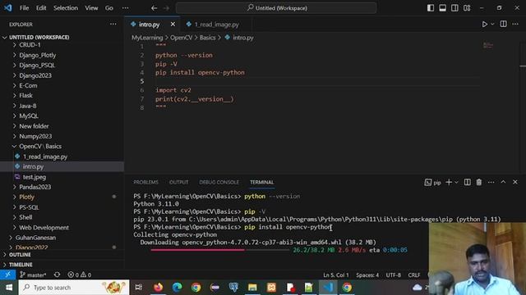Expand the Java-8 folder
526x295 pixels.
(62, 106)
